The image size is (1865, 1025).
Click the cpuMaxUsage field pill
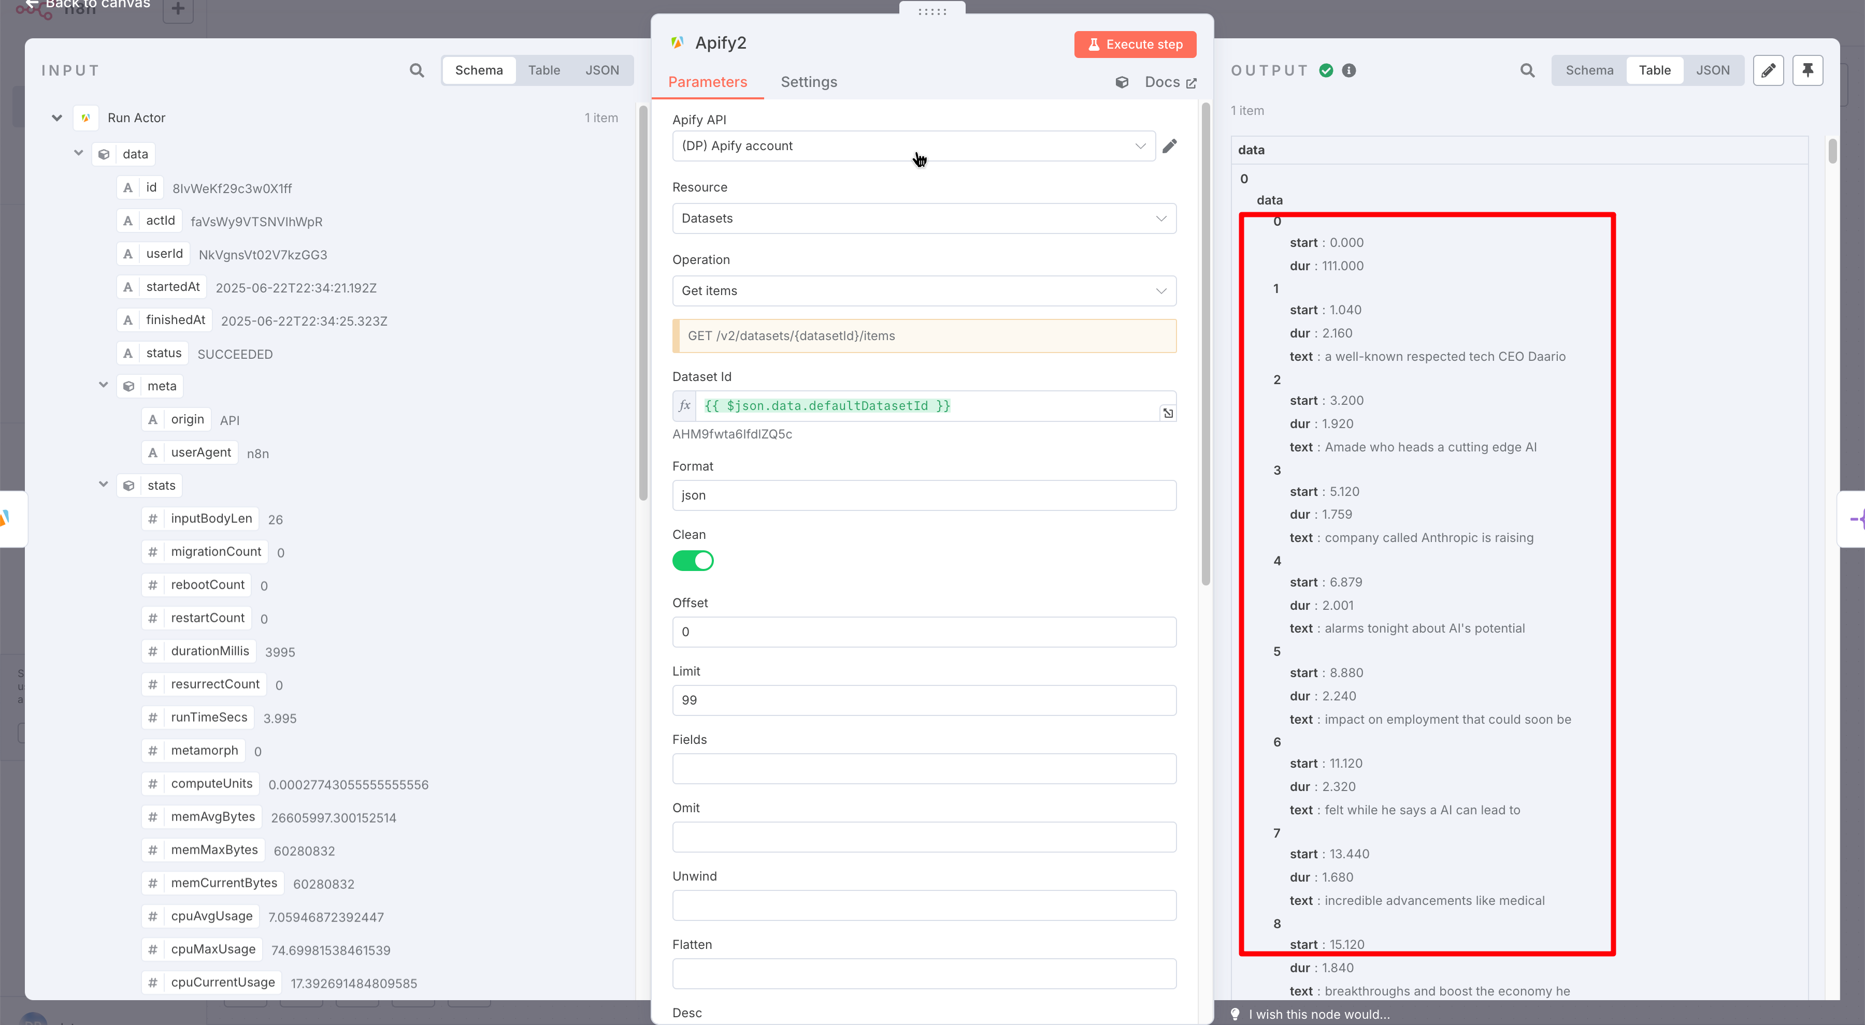(202, 950)
